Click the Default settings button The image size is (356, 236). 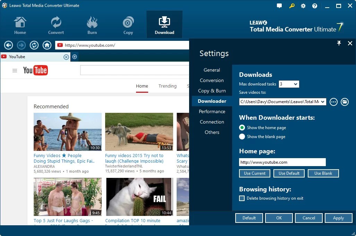pos(249,218)
